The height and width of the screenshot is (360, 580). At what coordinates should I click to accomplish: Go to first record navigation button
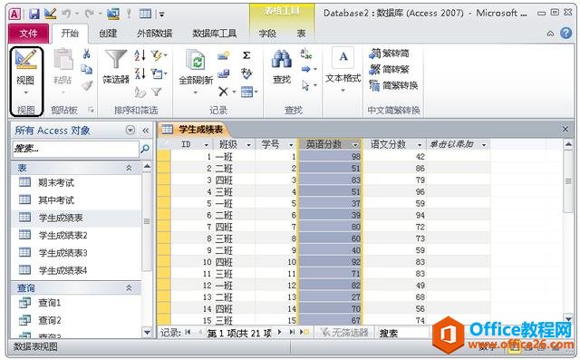(188, 332)
